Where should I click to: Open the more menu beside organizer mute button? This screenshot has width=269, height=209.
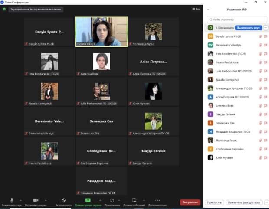pyautogui.click(x=266, y=28)
